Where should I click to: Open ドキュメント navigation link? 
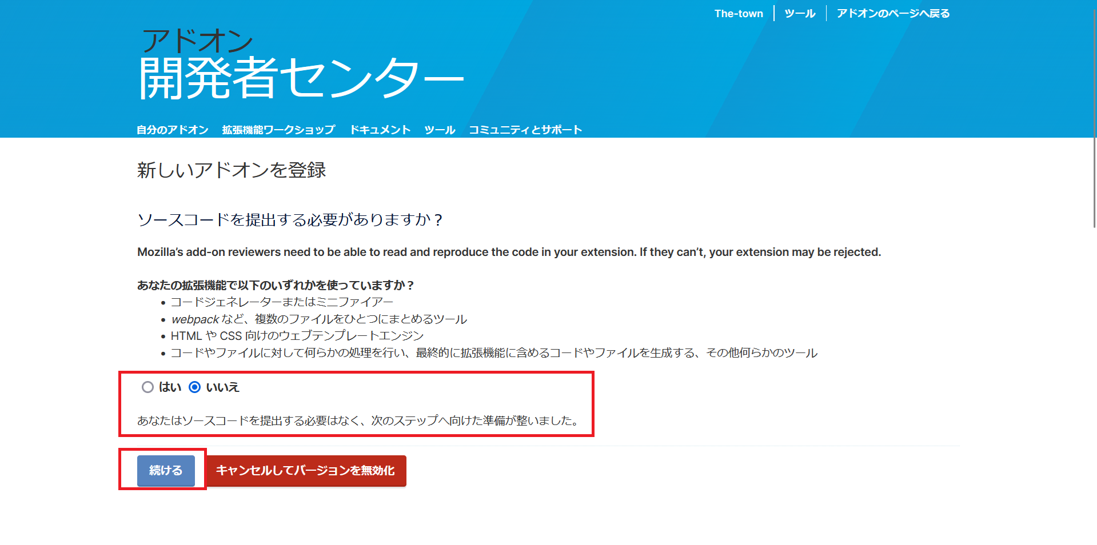pyautogui.click(x=381, y=129)
